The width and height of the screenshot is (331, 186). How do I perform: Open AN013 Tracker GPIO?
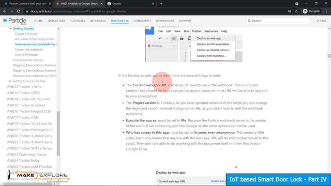tap(23, 93)
